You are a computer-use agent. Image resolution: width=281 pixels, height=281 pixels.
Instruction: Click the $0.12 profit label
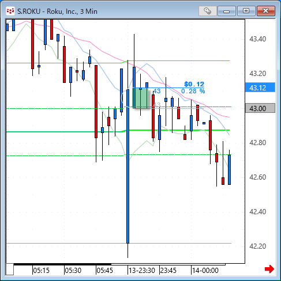tap(194, 84)
